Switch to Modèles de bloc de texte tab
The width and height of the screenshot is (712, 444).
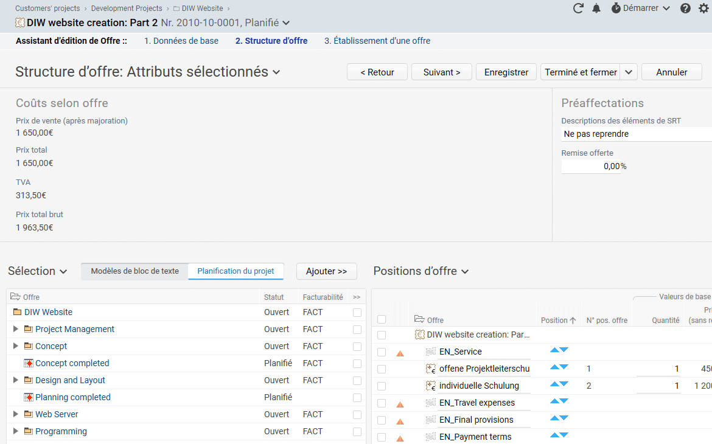134,271
